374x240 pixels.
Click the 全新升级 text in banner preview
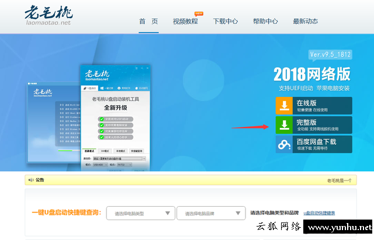pyautogui.click(x=116, y=107)
